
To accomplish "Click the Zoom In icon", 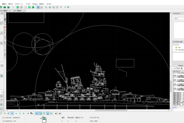I will 50,7.
